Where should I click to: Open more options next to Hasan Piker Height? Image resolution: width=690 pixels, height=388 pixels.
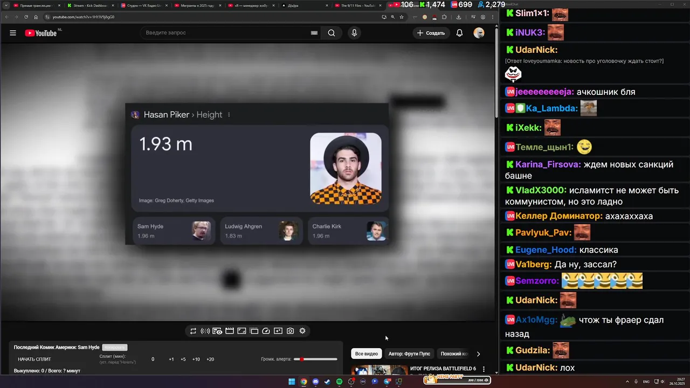point(229,115)
